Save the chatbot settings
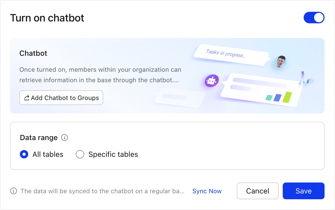The width and height of the screenshot is (335, 210). [x=304, y=191]
